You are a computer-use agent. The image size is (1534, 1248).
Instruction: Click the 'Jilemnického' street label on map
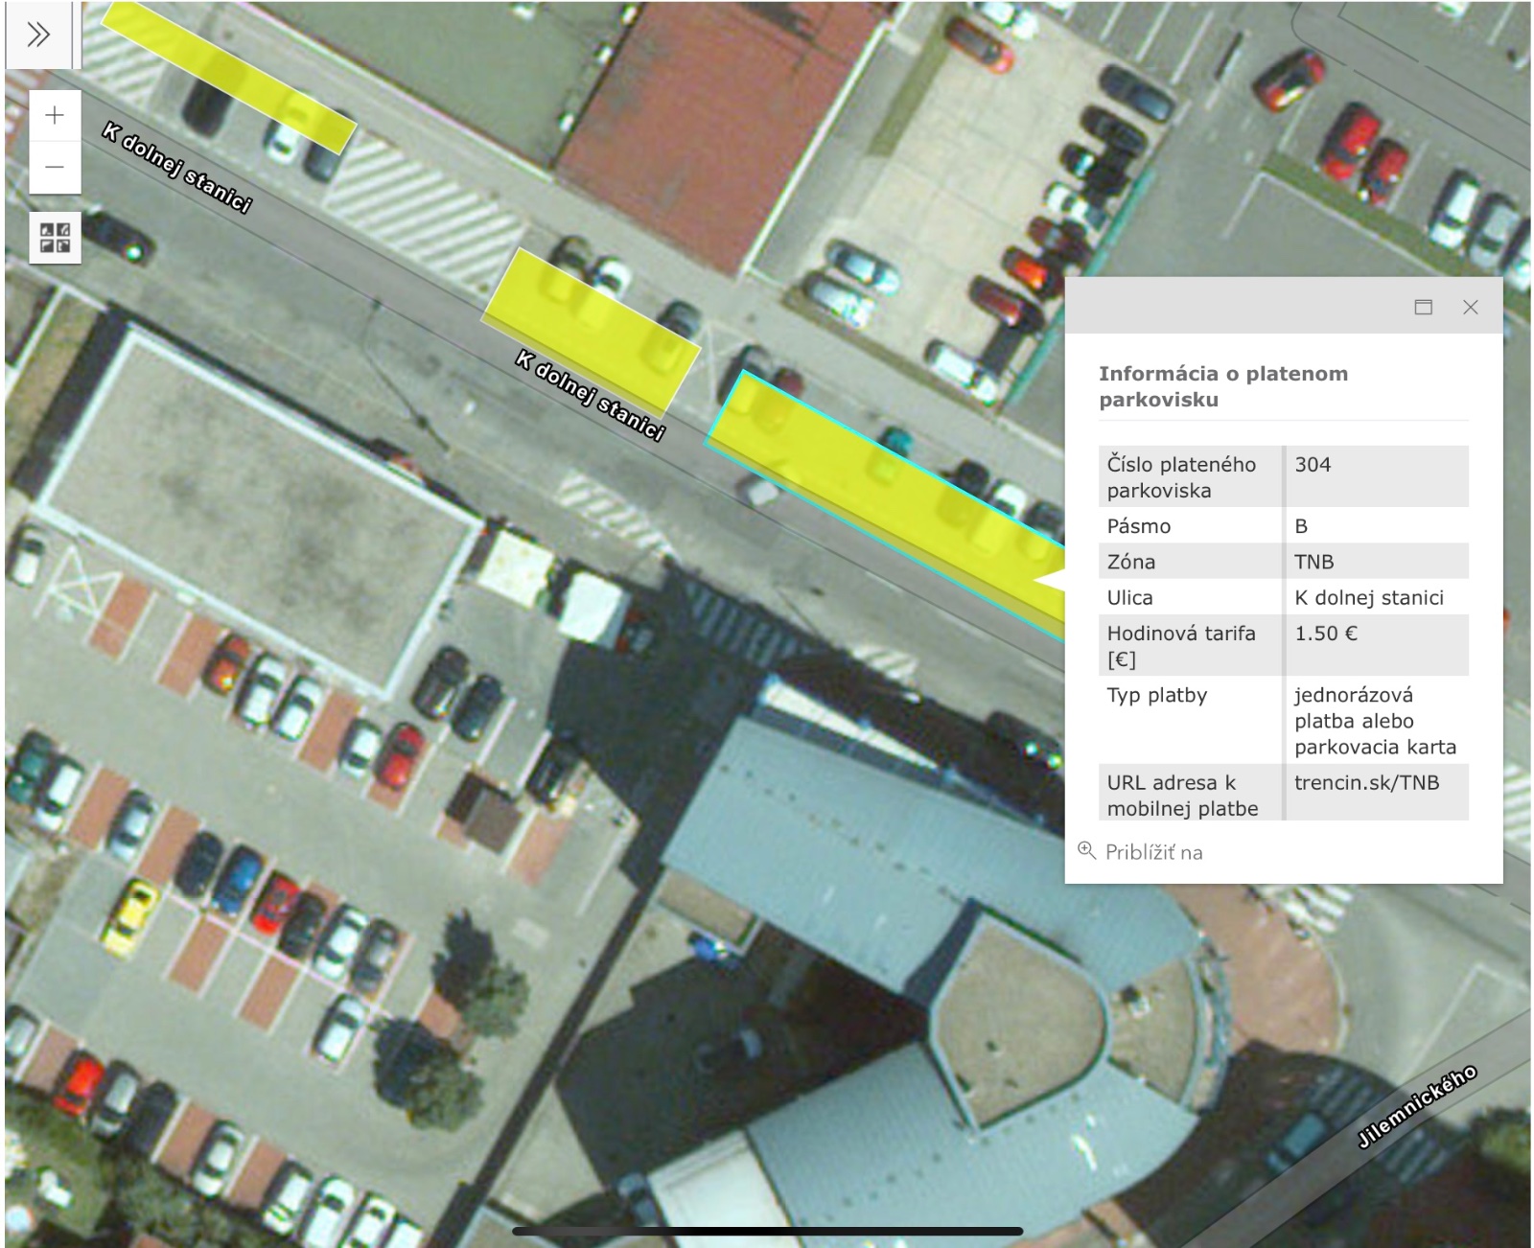click(x=1416, y=1107)
